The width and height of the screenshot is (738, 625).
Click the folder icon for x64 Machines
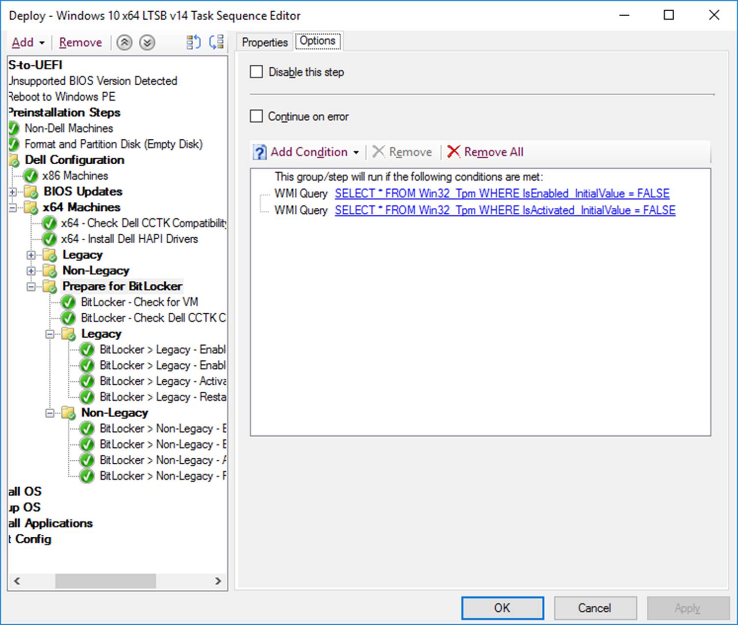31,207
